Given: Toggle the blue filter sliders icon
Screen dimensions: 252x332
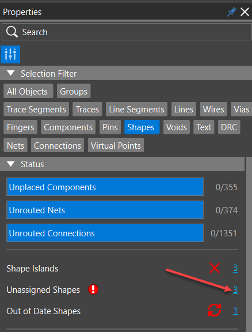Looking at the screenshot, I should pos(10,54).
